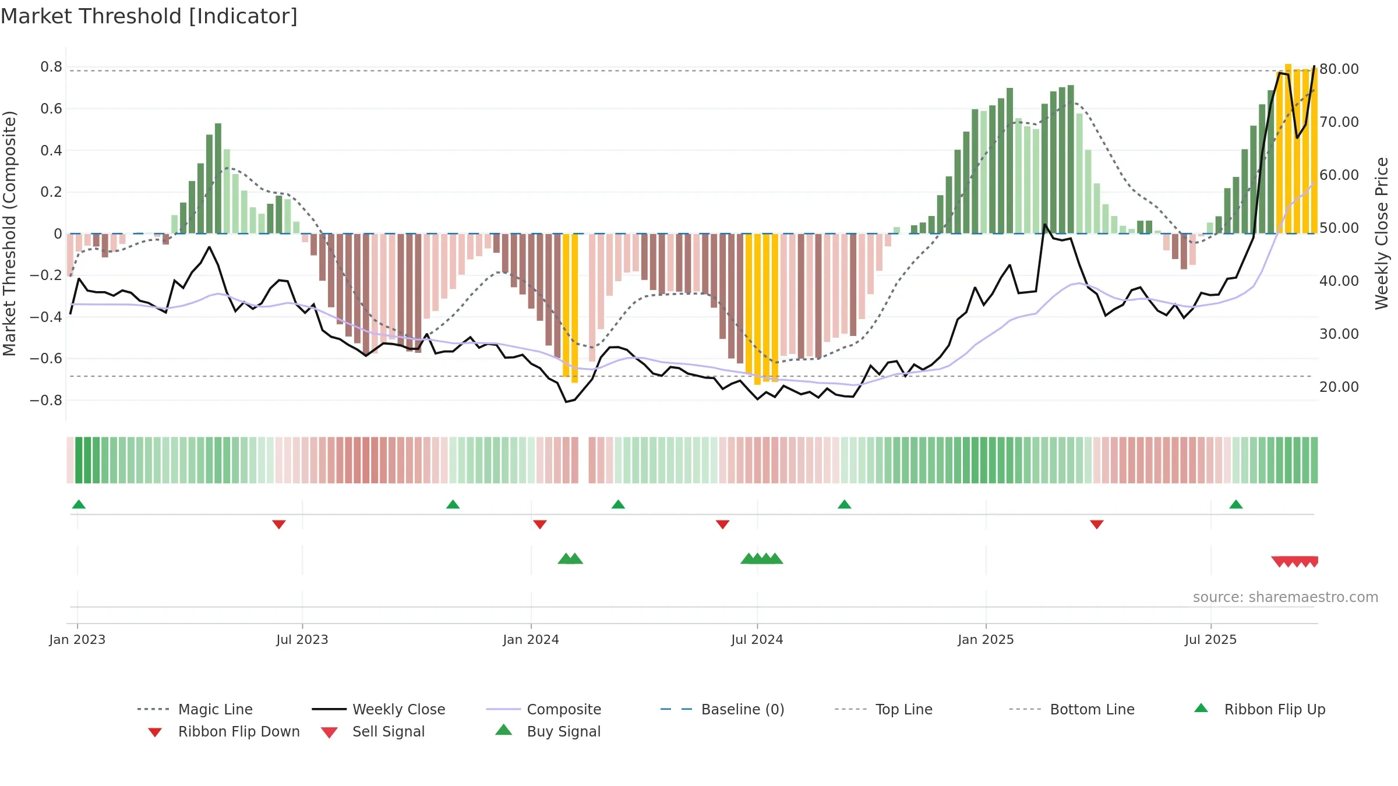Click the Sell Signal cluster at chart end
Image resolution: width=1398 pixels, height=786 pixels.
coord(1295,562)
